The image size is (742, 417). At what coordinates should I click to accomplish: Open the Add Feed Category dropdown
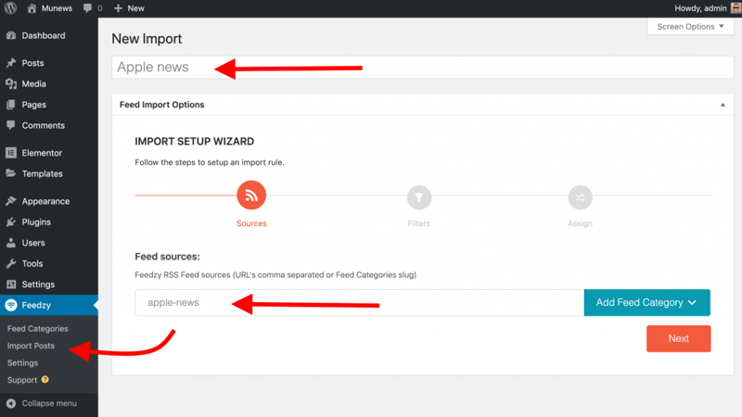click(646, 303)
